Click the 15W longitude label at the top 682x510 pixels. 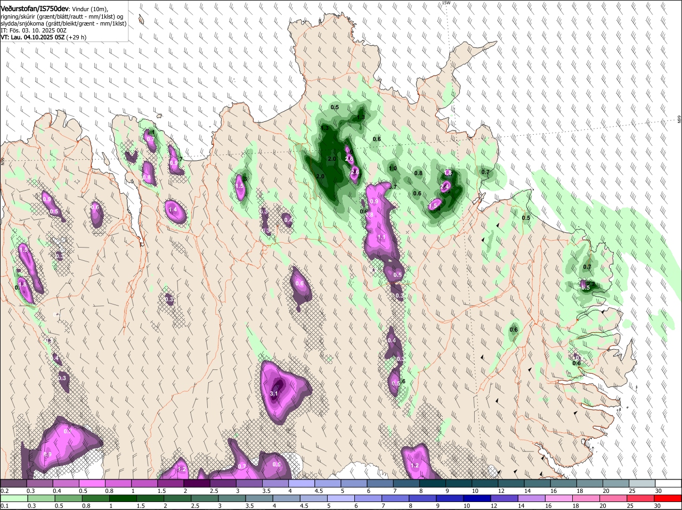(446, 3)
